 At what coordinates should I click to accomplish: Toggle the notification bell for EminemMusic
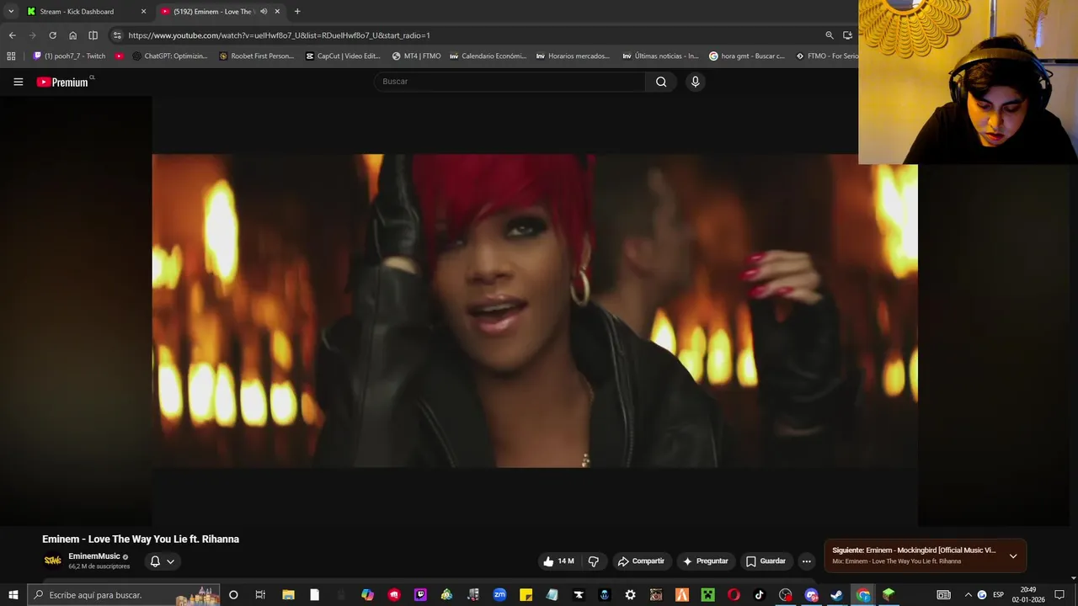pos(155,561)
